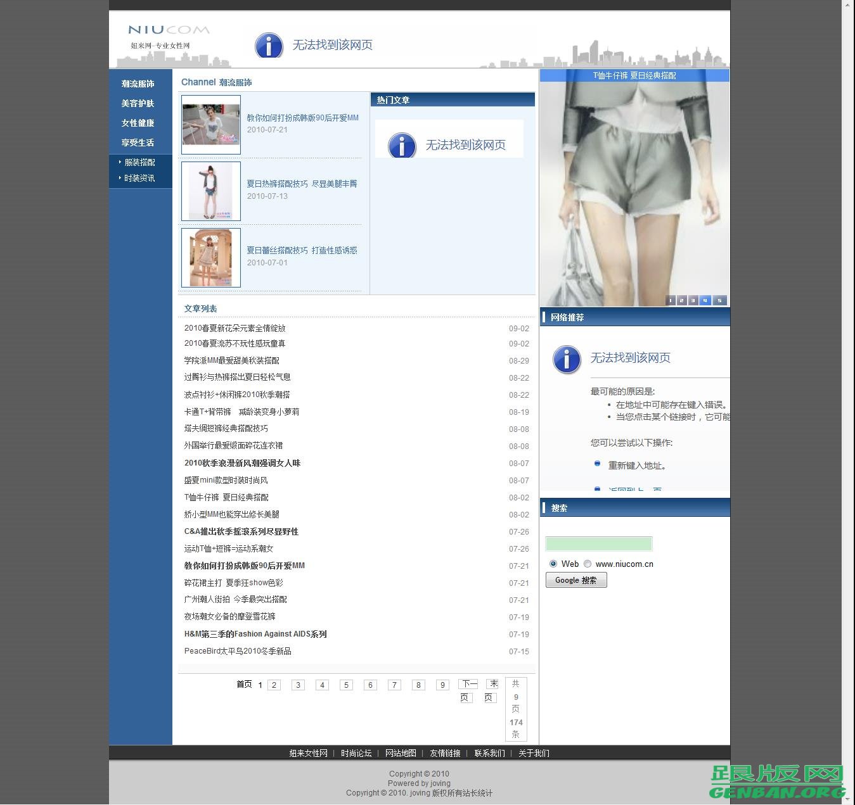Click 末页 to jump to last page
The height and width of the screenshot is (805, 855).
[x=489, y=690]
